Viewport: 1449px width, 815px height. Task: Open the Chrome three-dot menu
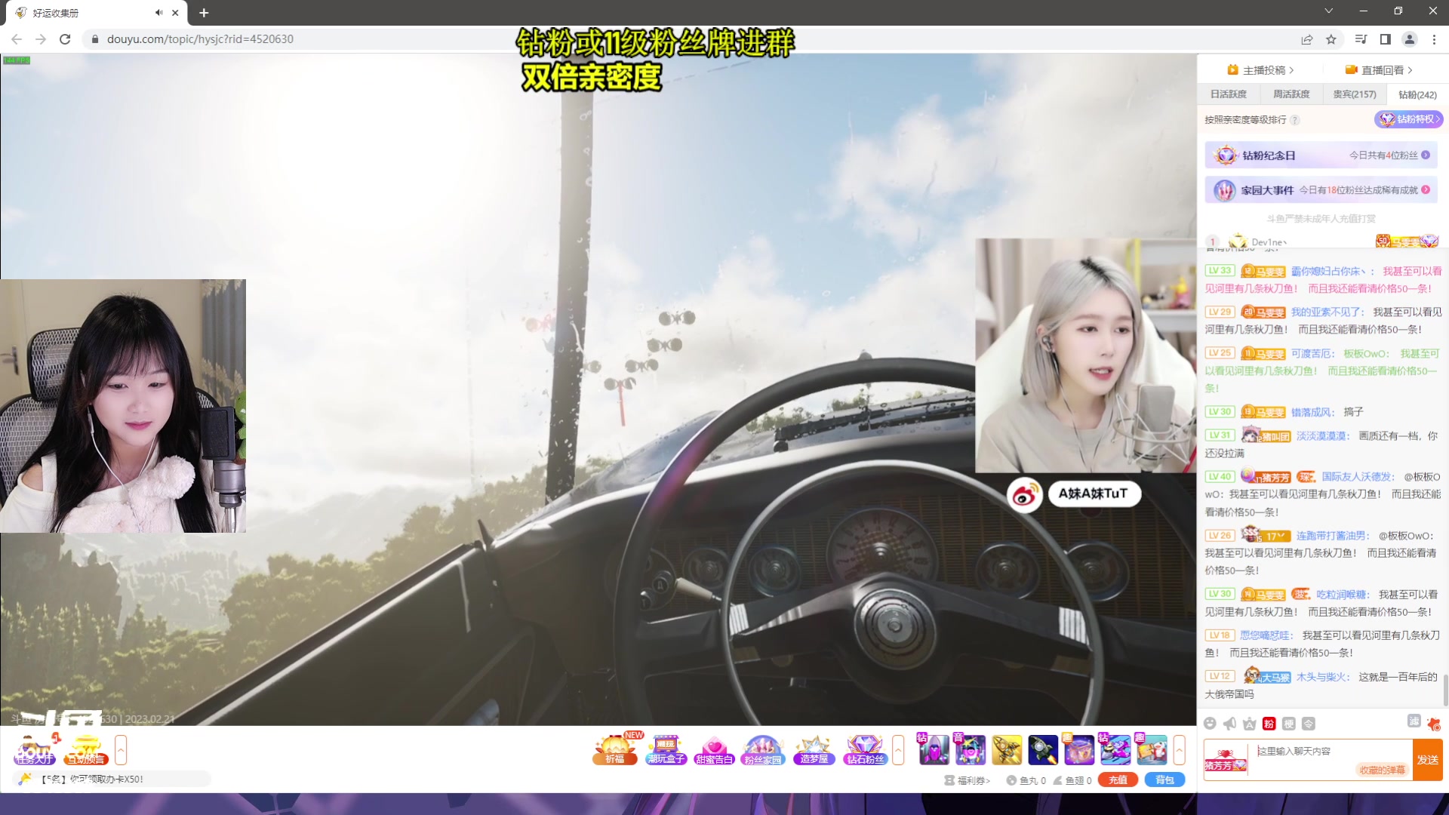coord(1434,39)
